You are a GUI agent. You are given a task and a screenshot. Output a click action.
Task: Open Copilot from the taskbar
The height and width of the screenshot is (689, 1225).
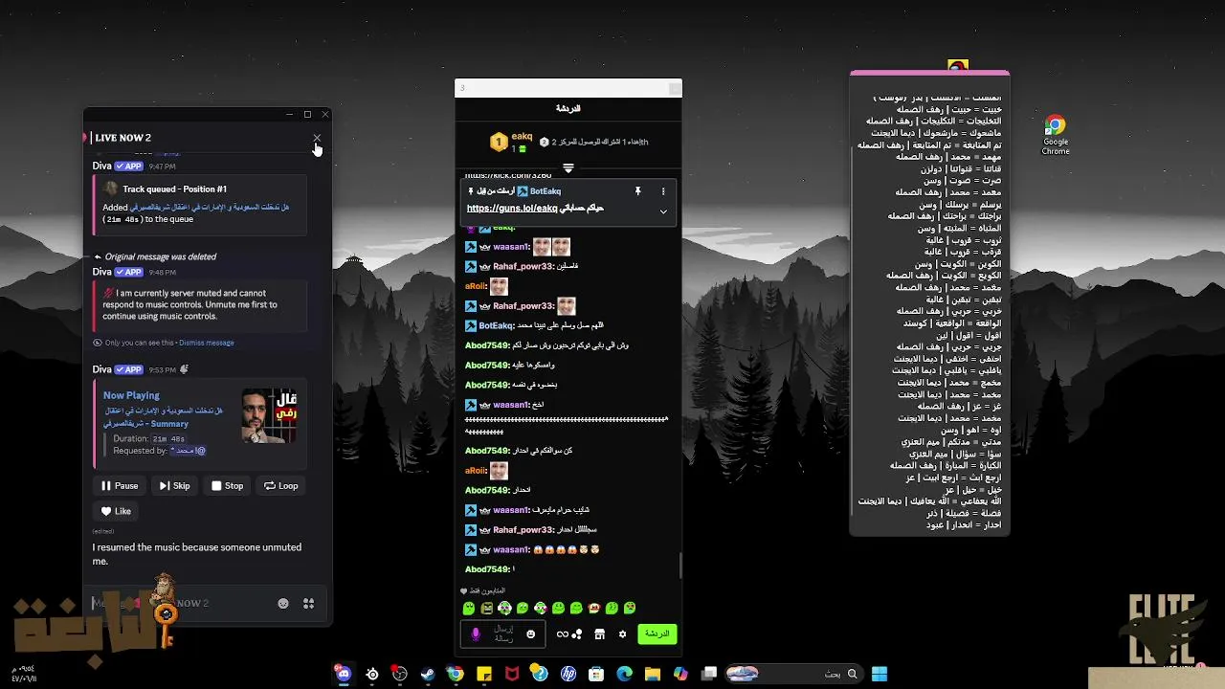680,674
